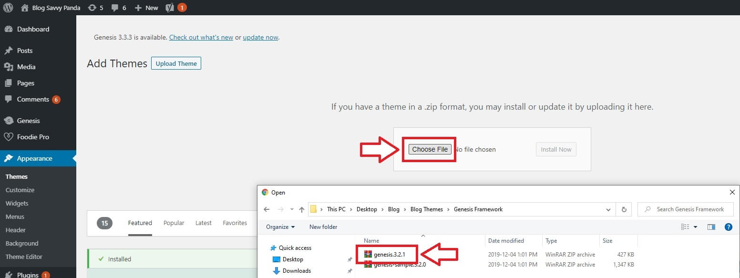Viewport: 740px width, 278px height.
Task: Open the updates icon showing 5
Action: 92,8
